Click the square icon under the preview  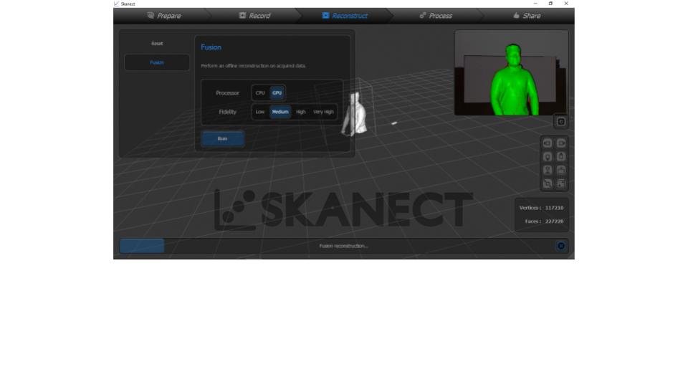pyautogui.click(x=560, y=122)
